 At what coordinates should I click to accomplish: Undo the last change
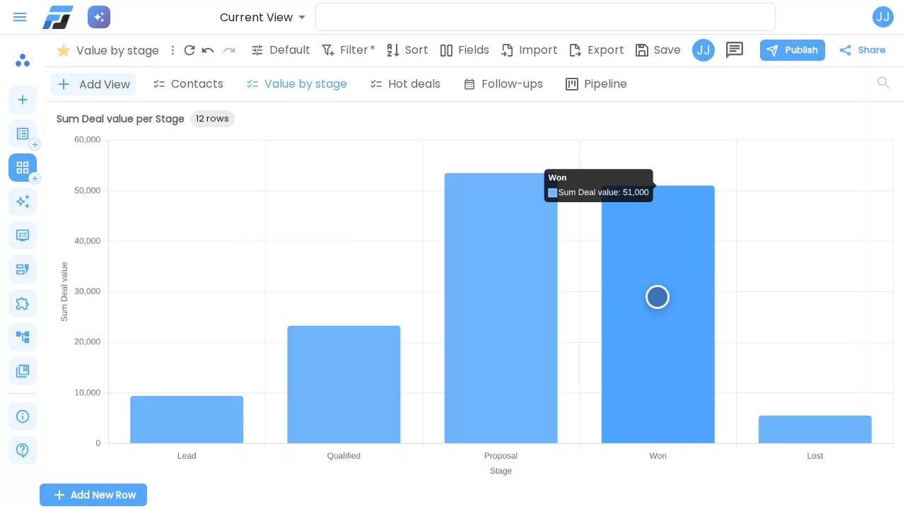coord(208,50)
